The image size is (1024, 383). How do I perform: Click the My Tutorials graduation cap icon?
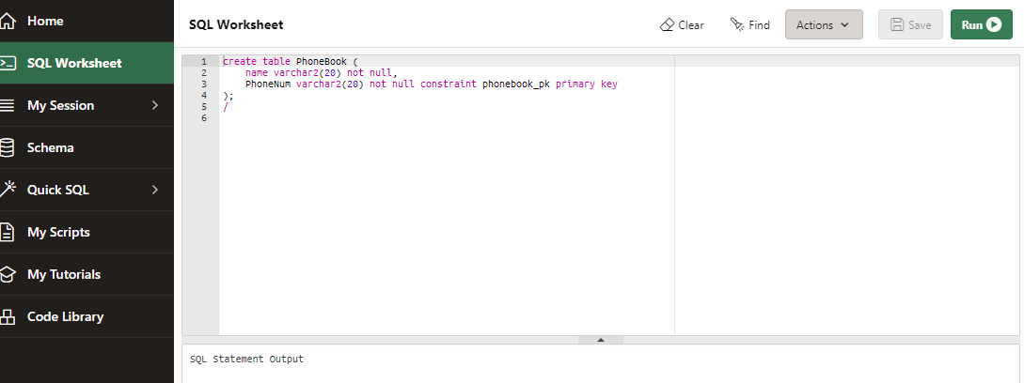(7, 275)
